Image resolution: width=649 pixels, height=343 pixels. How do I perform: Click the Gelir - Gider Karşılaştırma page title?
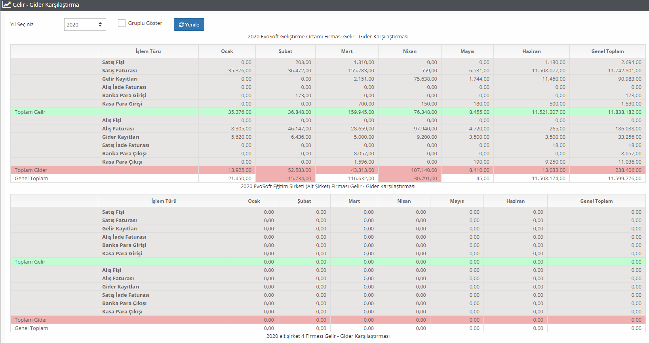coord(46,5)
